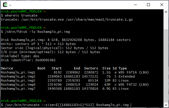Click the 'Start' column header
The image size is (169, 108).
tap(57, 68)
